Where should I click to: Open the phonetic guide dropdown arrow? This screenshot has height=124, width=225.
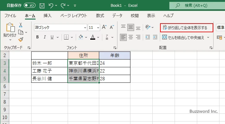coord(112,37)
